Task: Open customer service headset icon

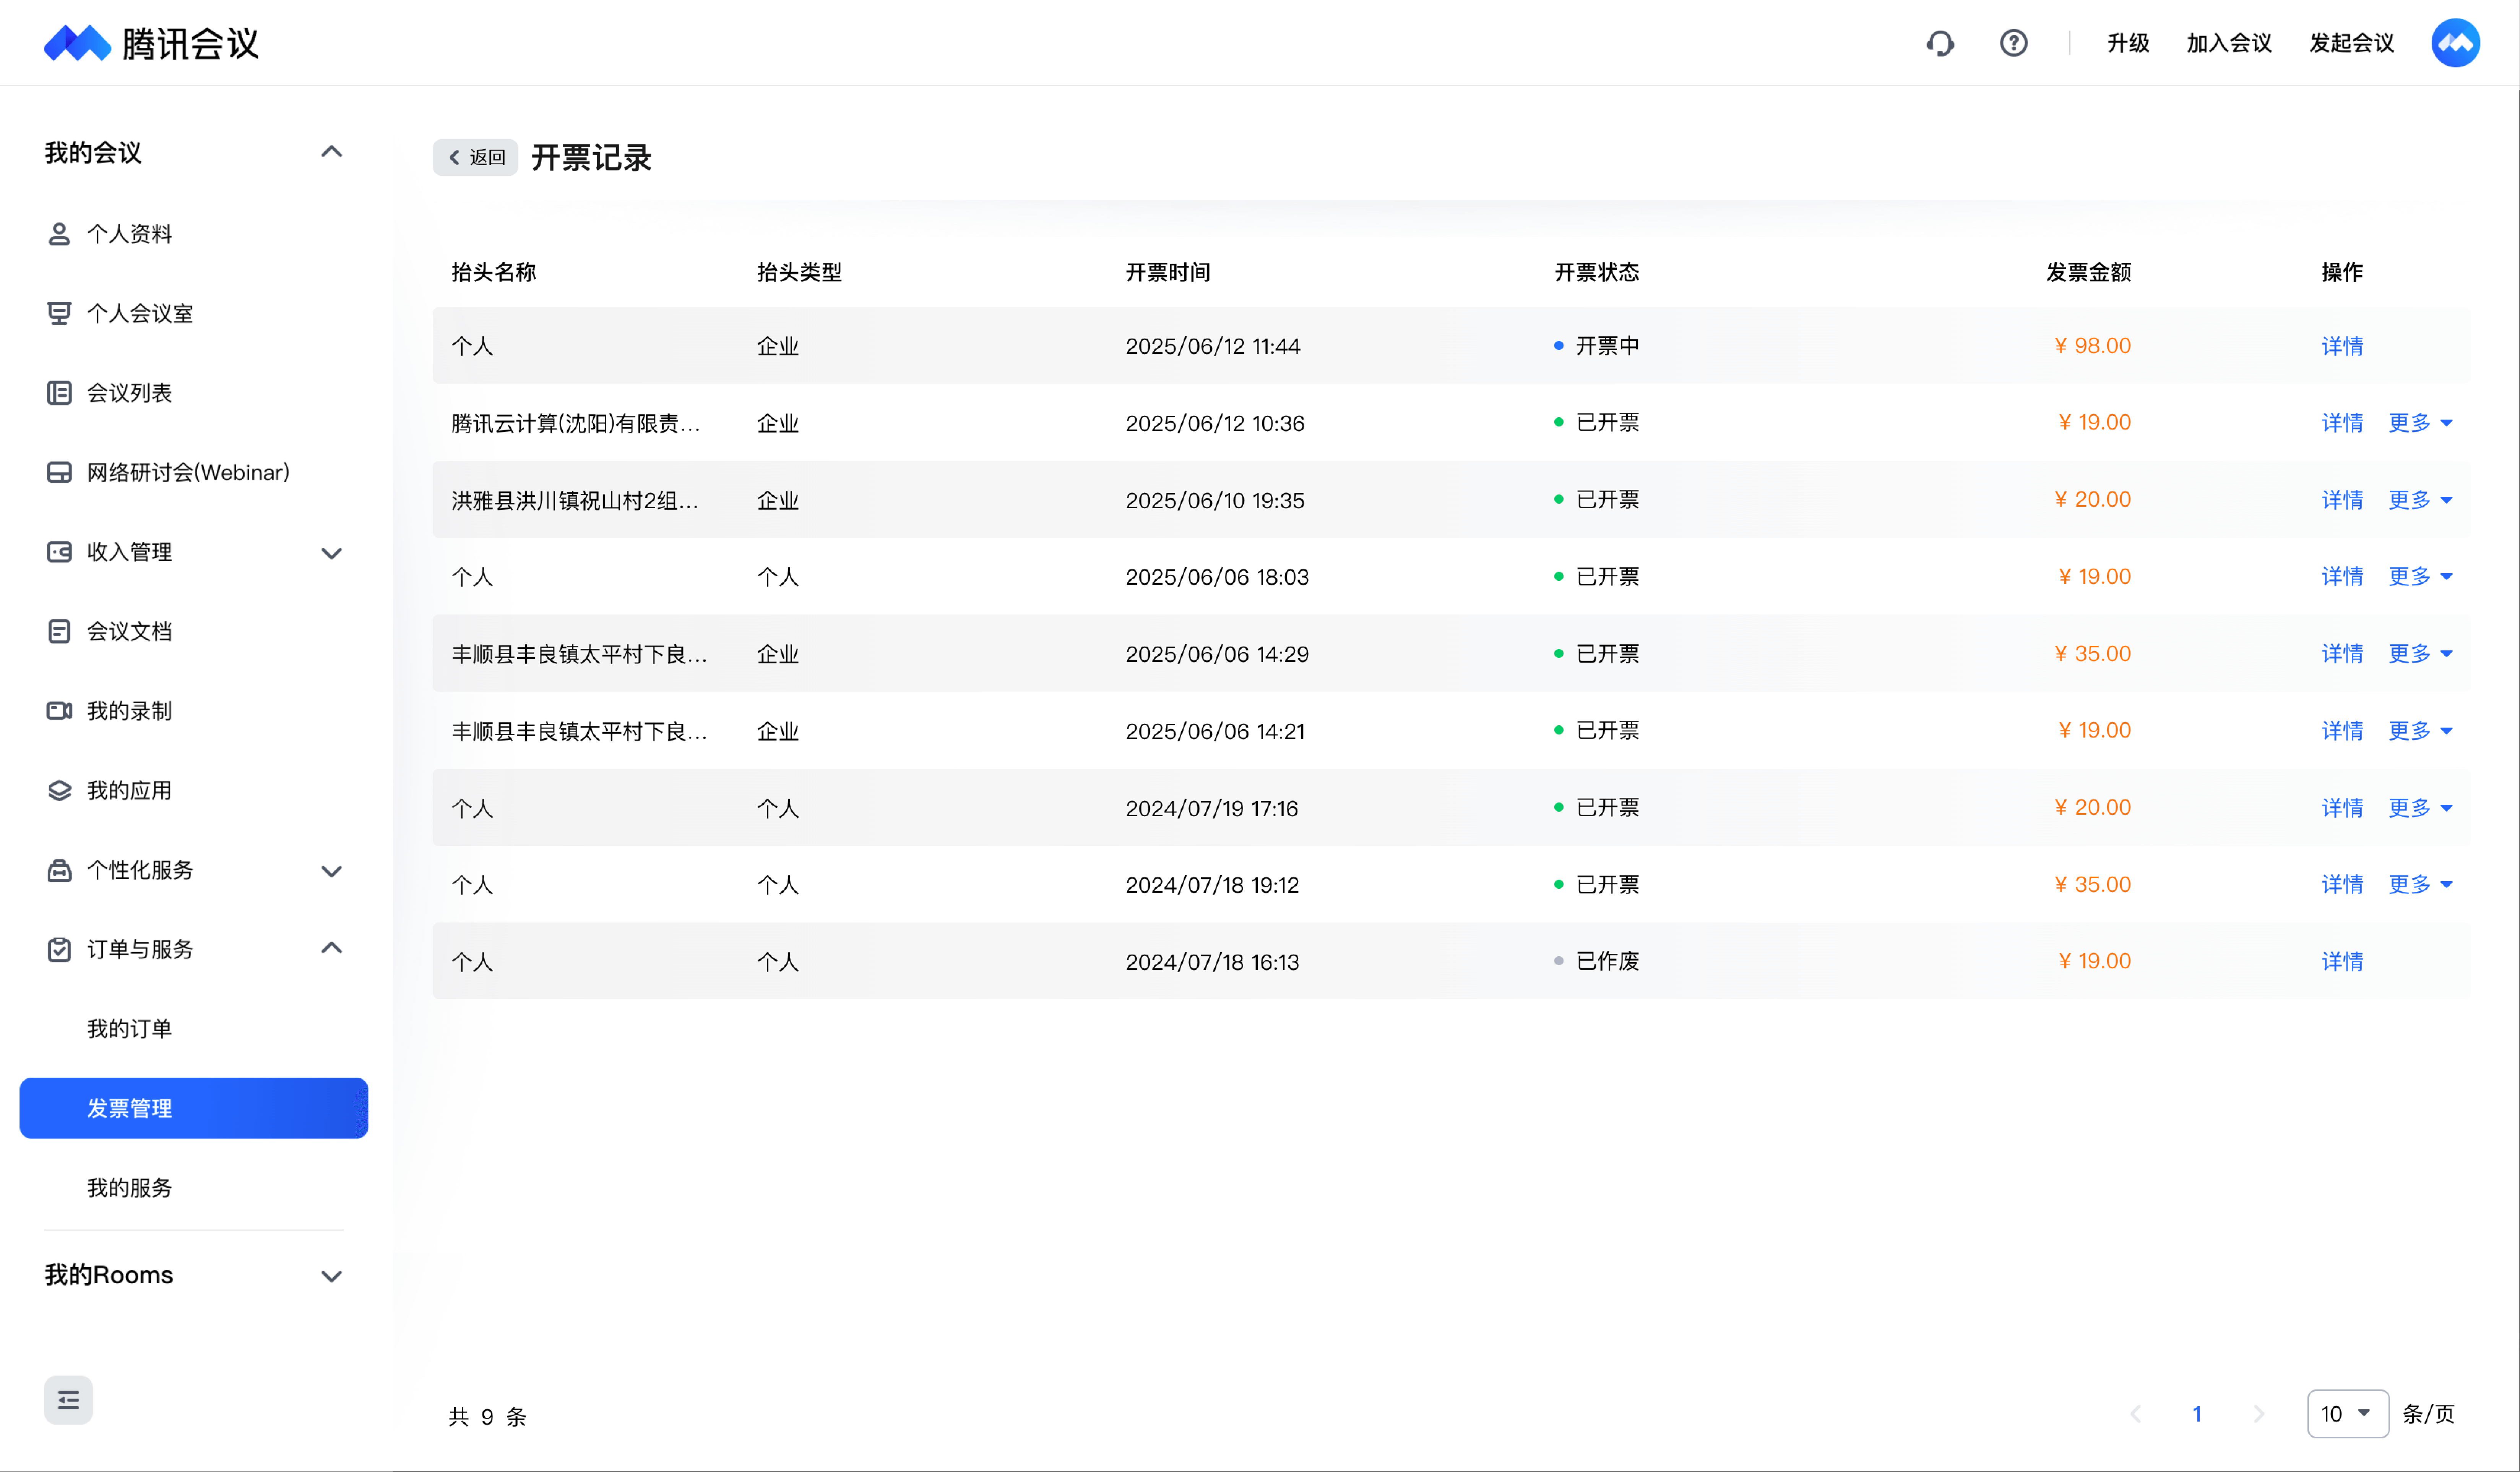Action: pyautogui.click(x=1940, y=43)
